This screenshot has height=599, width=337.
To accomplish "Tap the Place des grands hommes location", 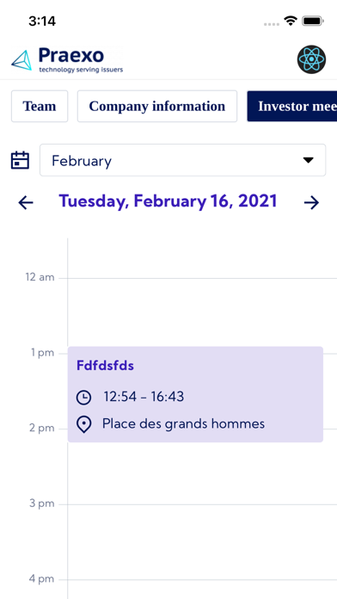I will [184, 423].
